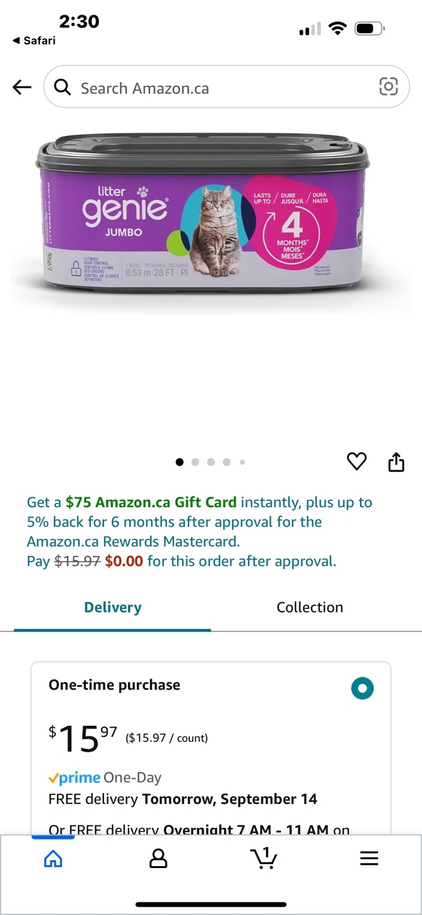Tap the share icon
The width and height of the screenshot is (422, 915).
(x=396, y=462)
